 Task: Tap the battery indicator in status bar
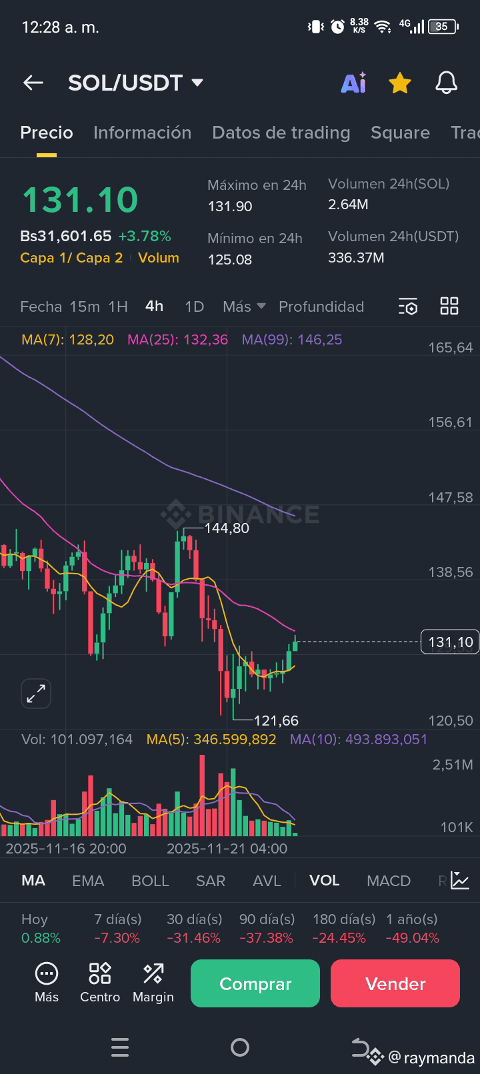[444, 27]
